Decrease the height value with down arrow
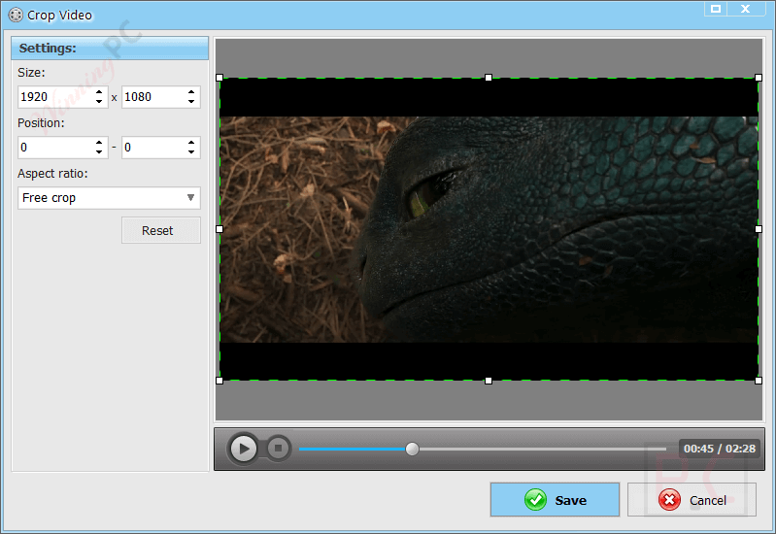The width and height of the screenshot is (776, 534). coord(191,102)
